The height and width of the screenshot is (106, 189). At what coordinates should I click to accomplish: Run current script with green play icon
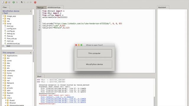(x=14, y=2)
